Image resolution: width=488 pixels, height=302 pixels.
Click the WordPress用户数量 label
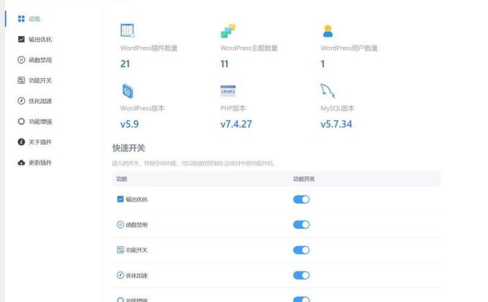349,48
